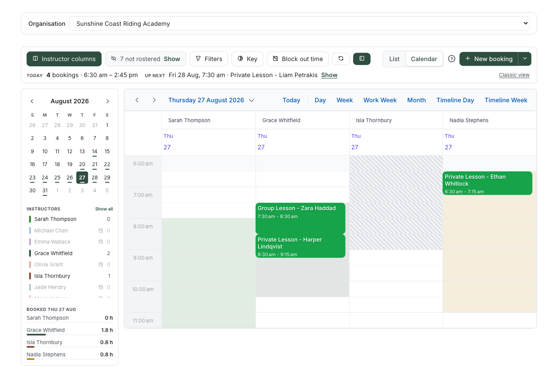
Task: Jump to Today in scheduler
Action: (291, 100)
